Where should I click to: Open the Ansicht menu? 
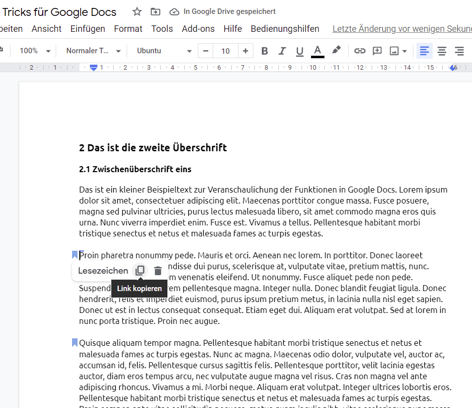(46, 29)
